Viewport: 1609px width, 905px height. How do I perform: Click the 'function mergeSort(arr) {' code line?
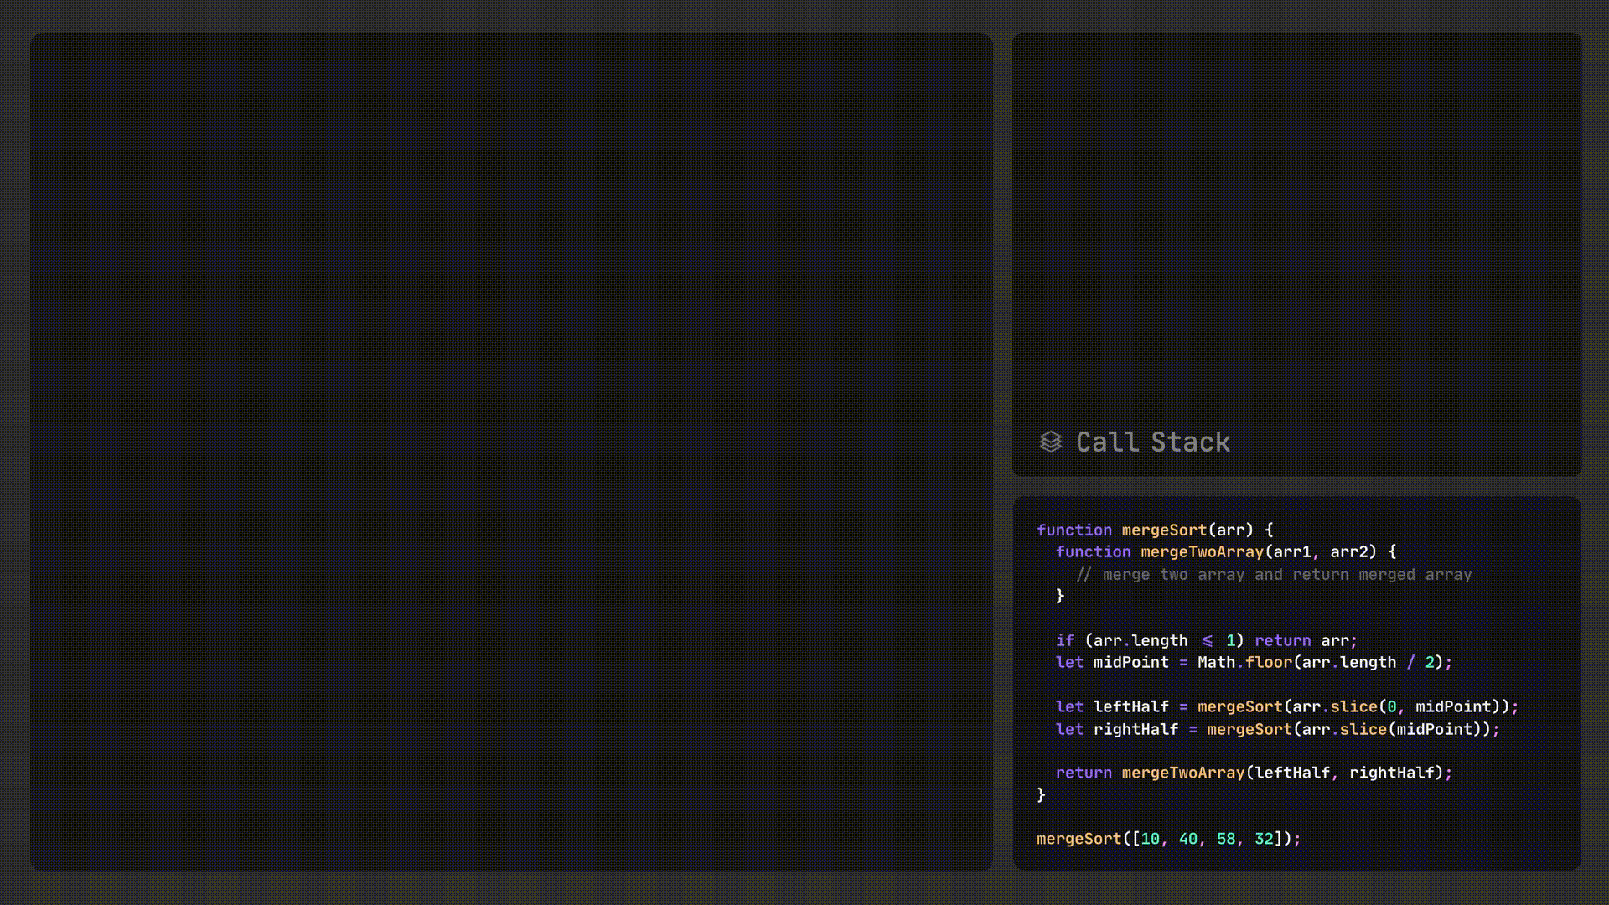pos(1155,530)
